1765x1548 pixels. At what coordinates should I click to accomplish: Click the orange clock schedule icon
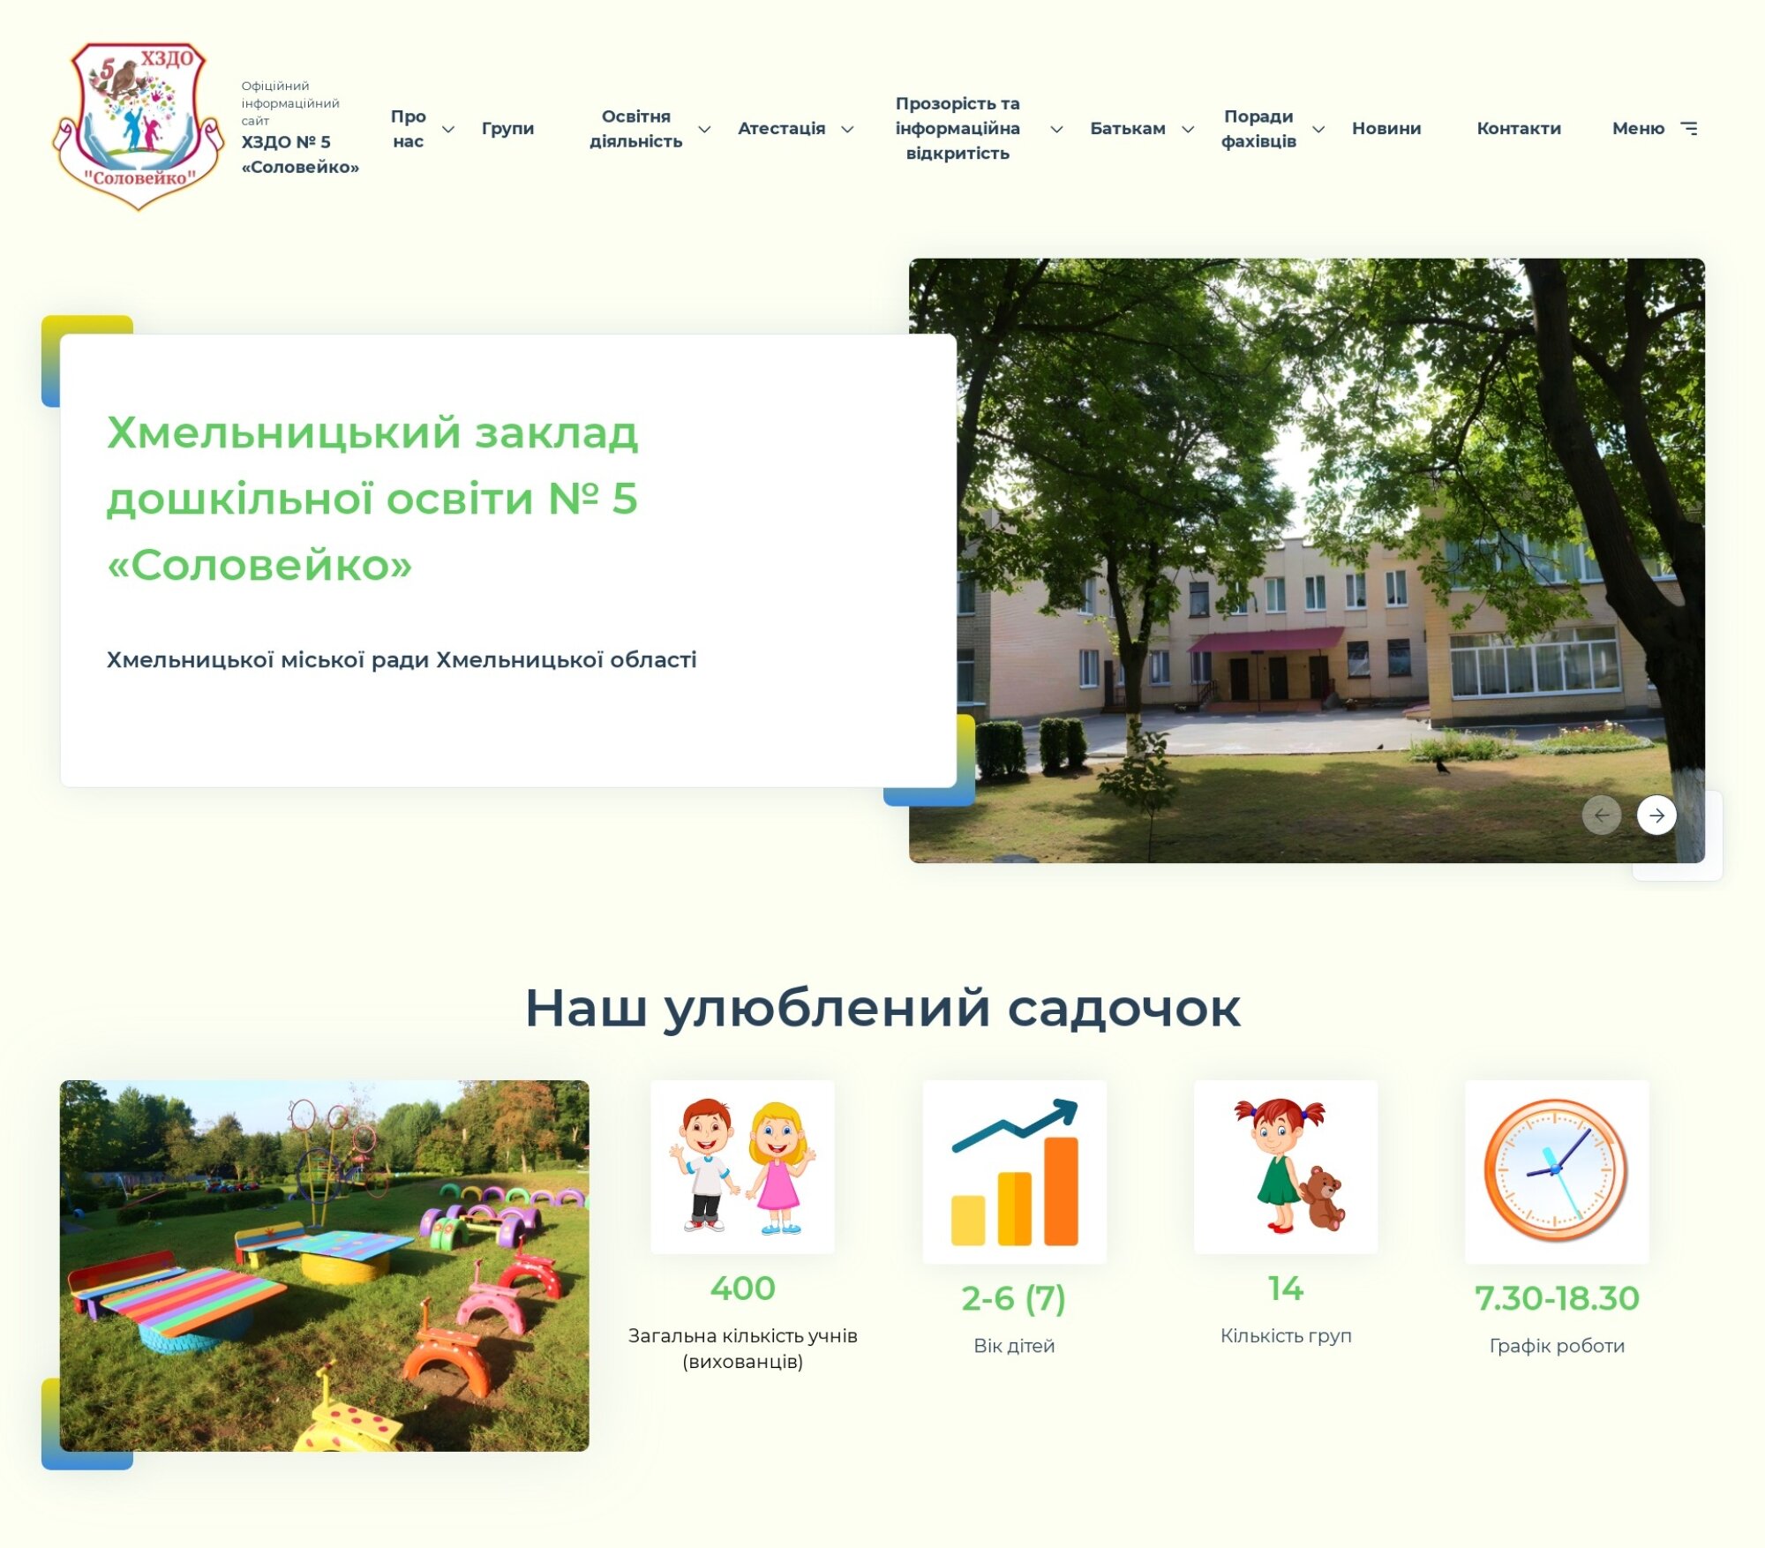[x=1557, y=1172]
